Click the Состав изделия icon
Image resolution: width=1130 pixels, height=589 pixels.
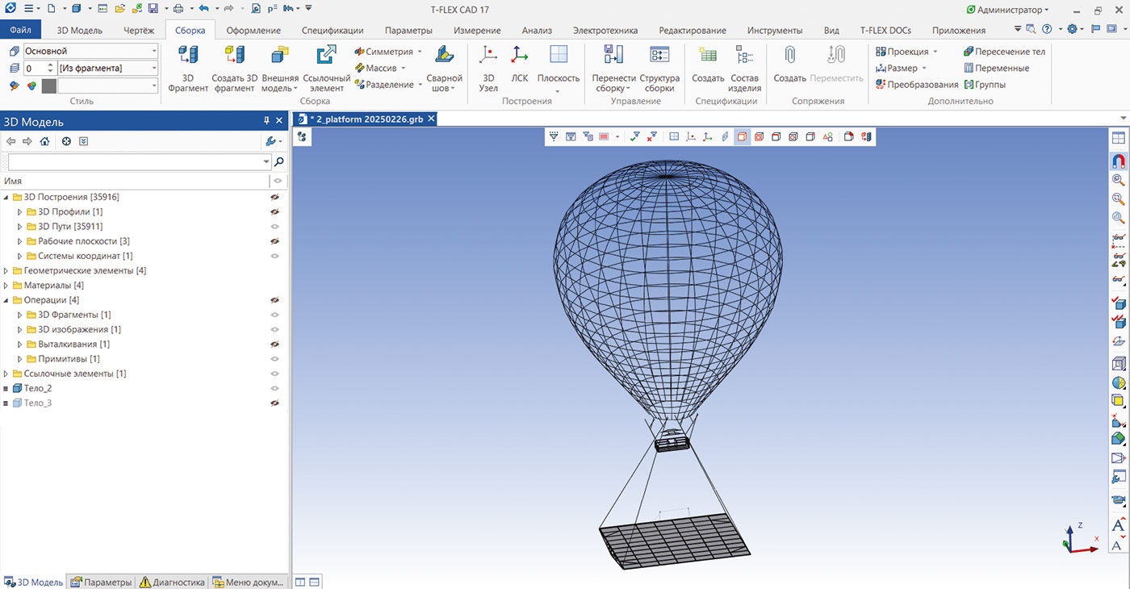[x=744, y=56]
